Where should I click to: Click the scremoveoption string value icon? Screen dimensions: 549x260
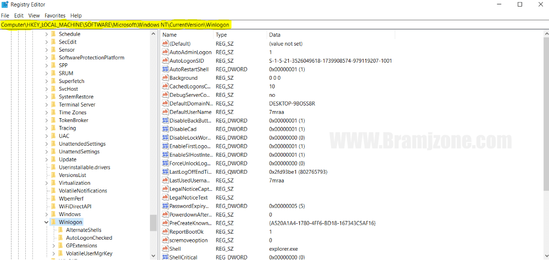click(165, 240)
